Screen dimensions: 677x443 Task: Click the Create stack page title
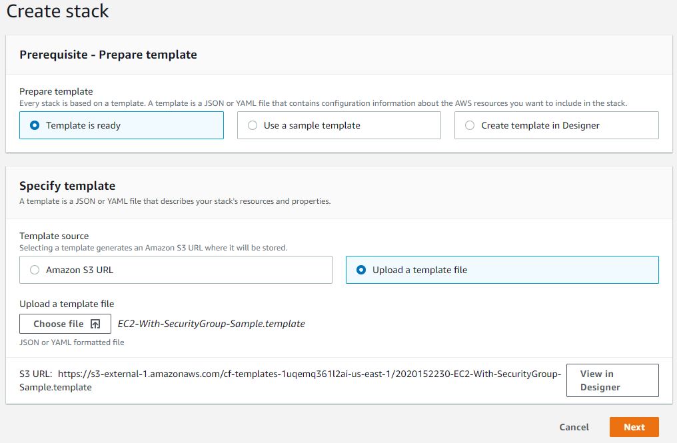coord(58,11)
